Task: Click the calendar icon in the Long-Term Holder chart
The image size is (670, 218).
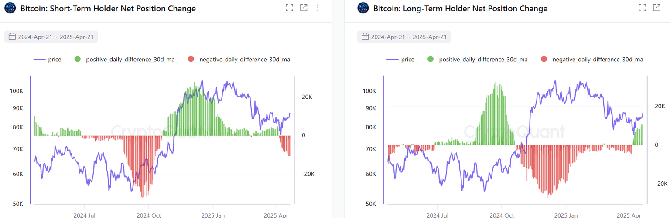Action: (365, 37)
